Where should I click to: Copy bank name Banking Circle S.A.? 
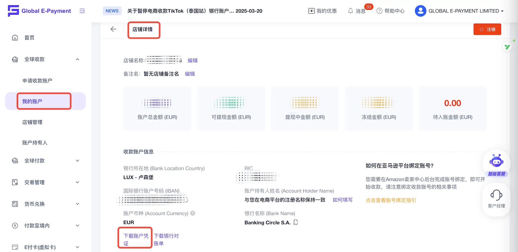[x=296, y=222]
